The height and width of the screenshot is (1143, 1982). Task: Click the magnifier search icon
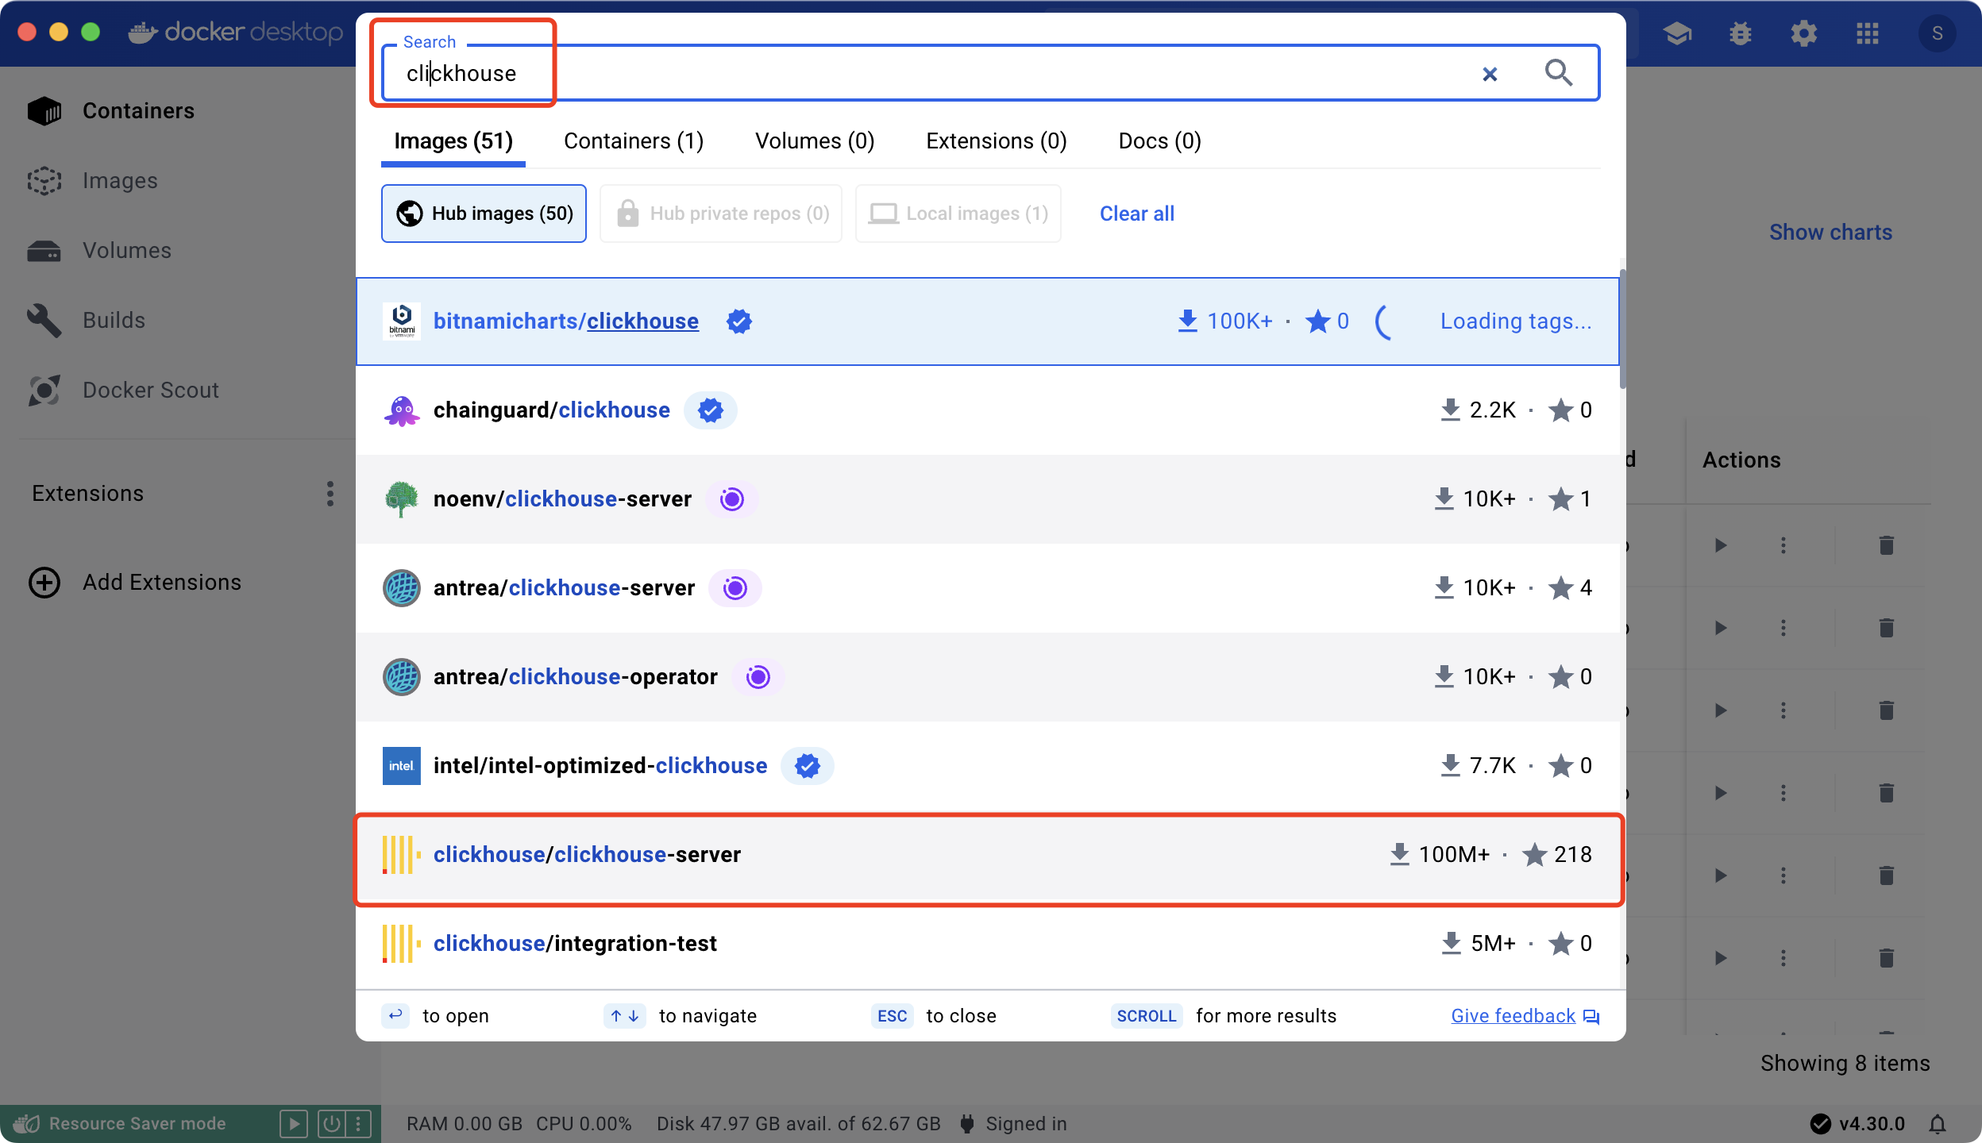click(1558, 73)
